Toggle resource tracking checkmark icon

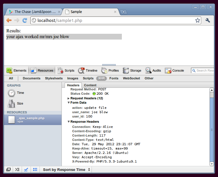[26, 169]
